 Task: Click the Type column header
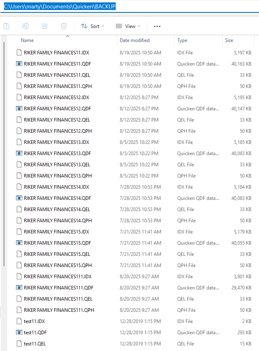[182, 40]
